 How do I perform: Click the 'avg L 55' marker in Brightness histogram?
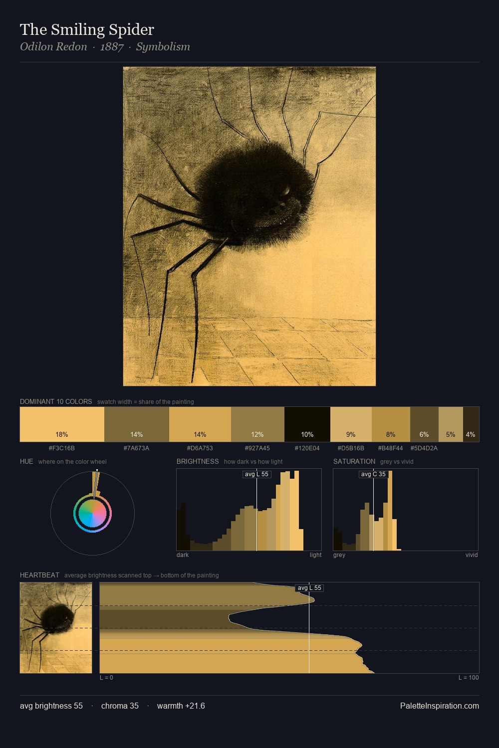tap(256, 474)
